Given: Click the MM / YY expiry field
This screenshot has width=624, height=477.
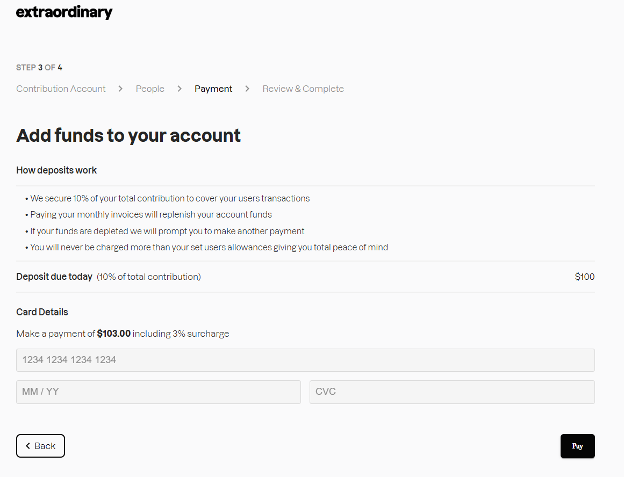Looking at the screenshot, I should point(158,392).
